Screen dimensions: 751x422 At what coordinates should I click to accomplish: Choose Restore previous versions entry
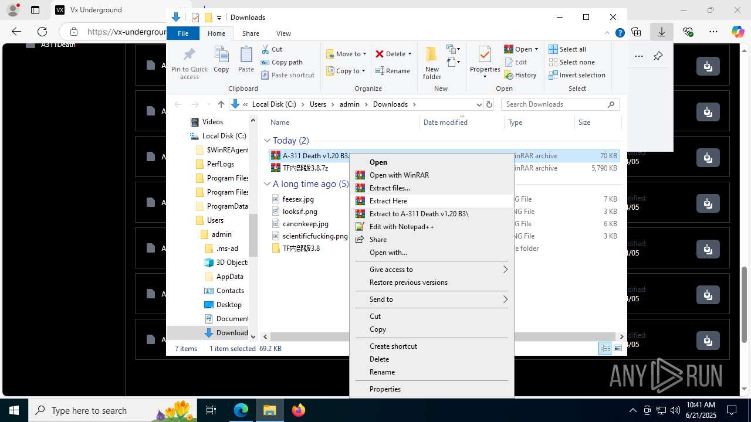pos(431,283)
